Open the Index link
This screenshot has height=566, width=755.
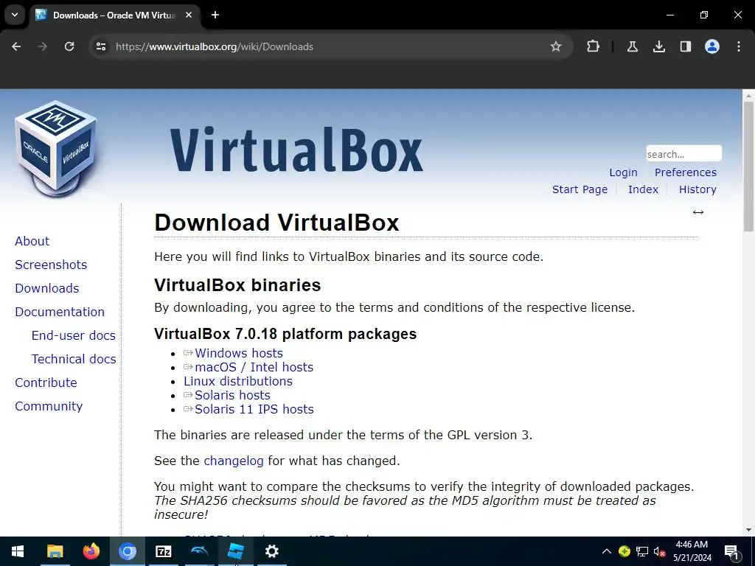(643, 189)
